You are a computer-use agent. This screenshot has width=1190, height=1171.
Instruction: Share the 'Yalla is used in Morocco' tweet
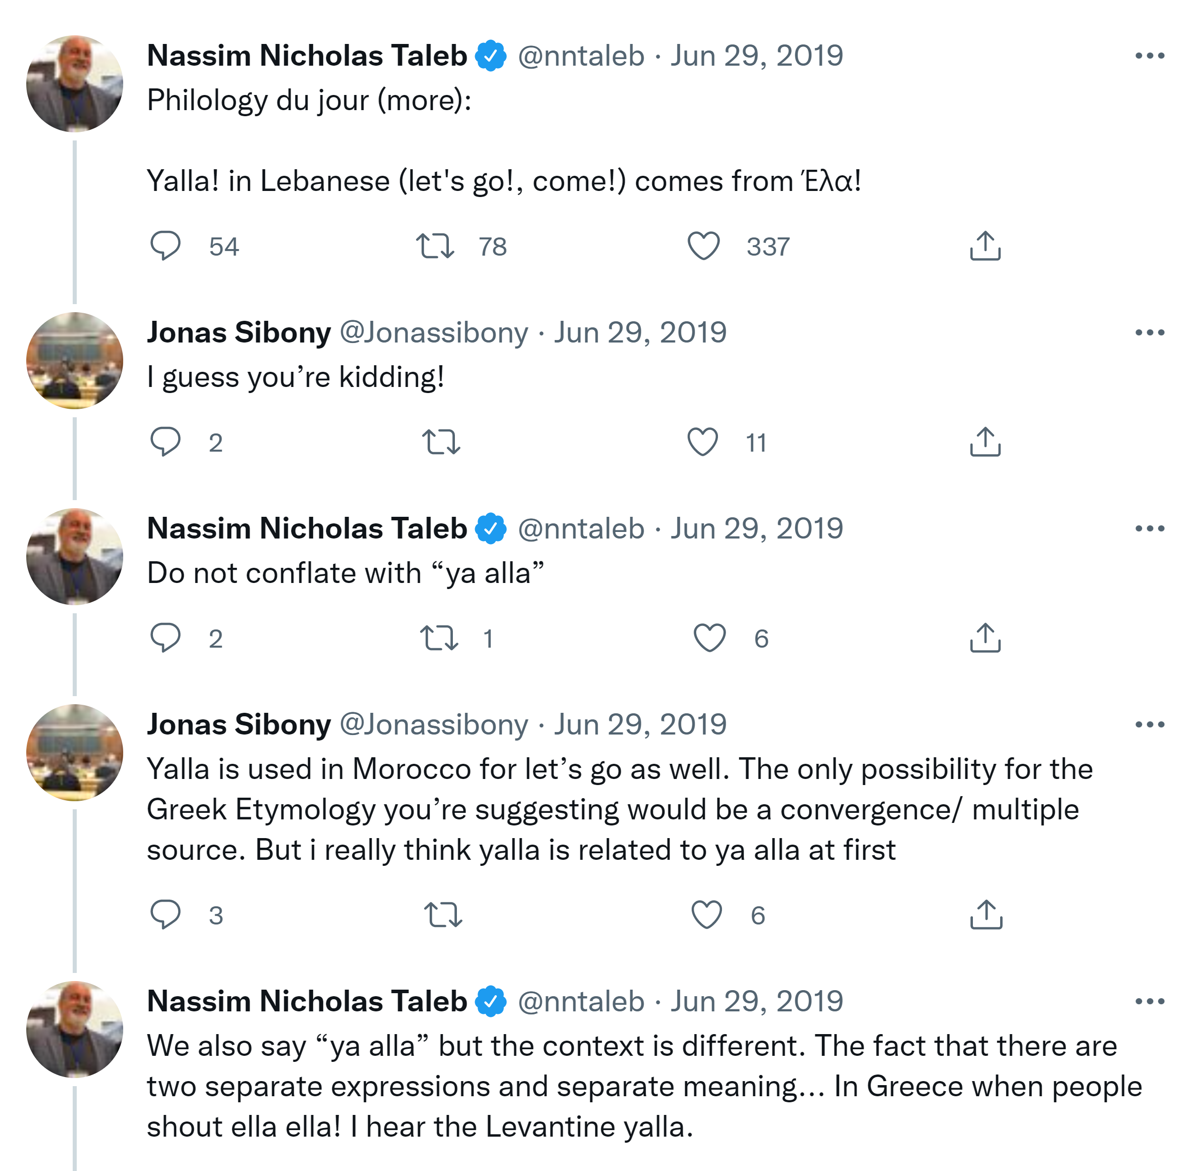pos(986,914)
